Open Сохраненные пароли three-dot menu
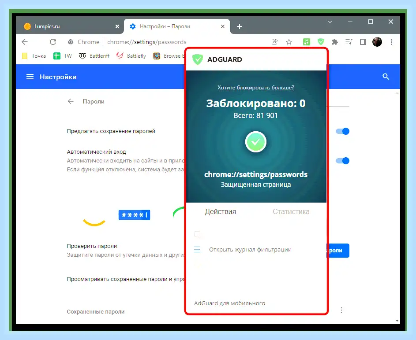416x340 pixels. (x=341, y=310)
